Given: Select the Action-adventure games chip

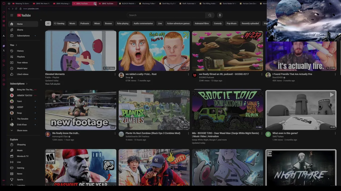Looking at the screenshot, I should pos(178,23).
